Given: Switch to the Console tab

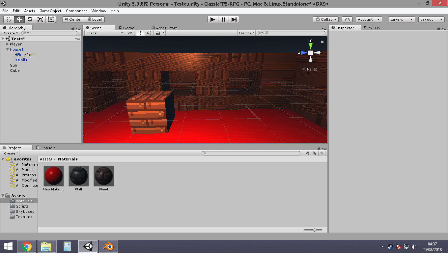Looking at the screenshot, I should click(45, 148).
